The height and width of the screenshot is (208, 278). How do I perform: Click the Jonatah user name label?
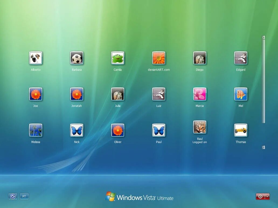coord(77,106)
